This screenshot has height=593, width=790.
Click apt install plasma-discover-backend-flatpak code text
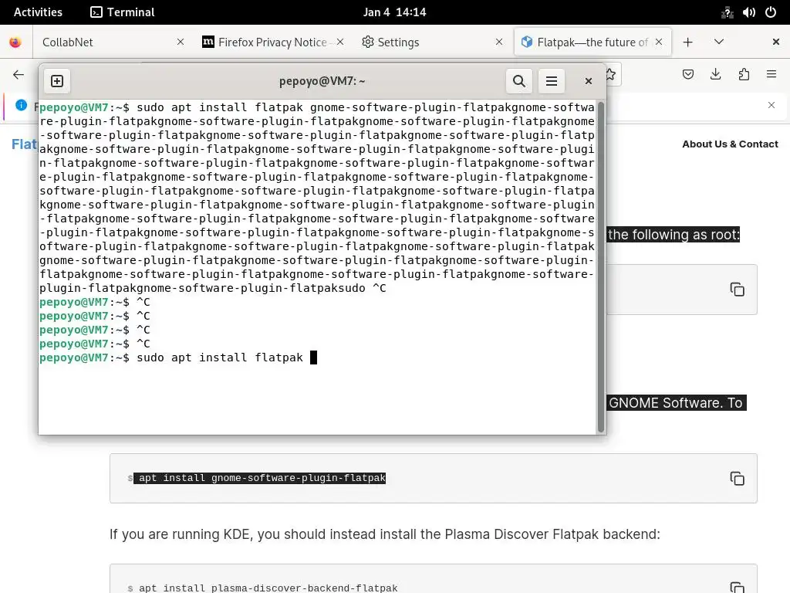pos(268,588)
